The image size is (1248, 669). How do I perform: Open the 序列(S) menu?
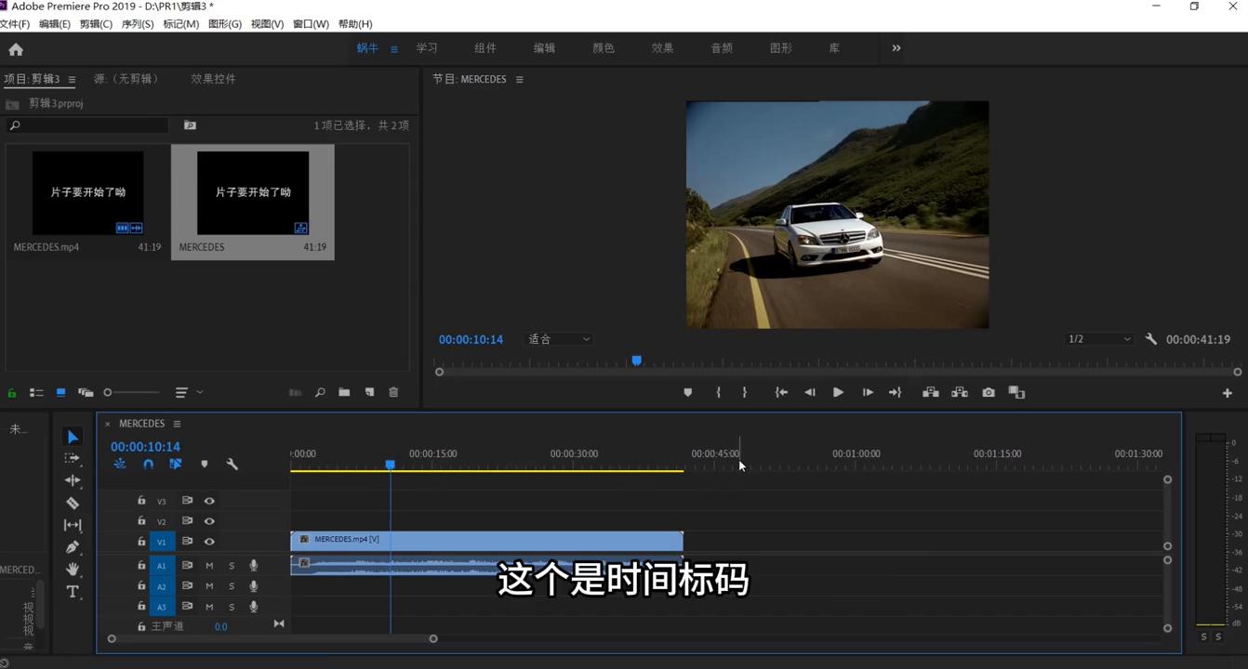137,23
